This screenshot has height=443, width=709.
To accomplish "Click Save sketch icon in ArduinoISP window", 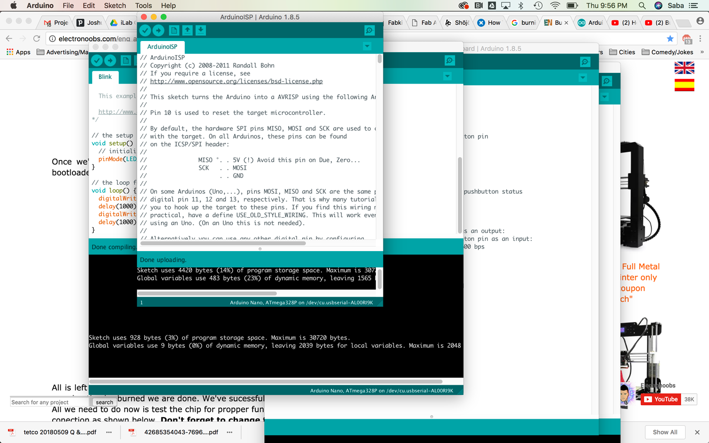I will coord(201,30).
